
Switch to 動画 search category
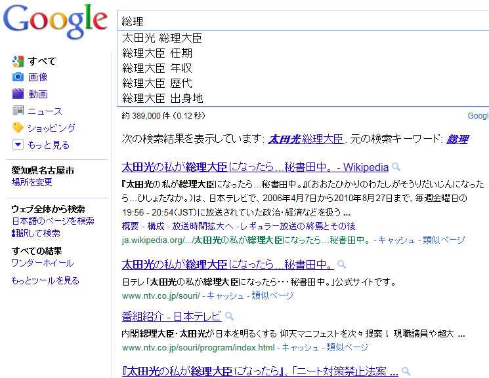[x=37, y=94]
